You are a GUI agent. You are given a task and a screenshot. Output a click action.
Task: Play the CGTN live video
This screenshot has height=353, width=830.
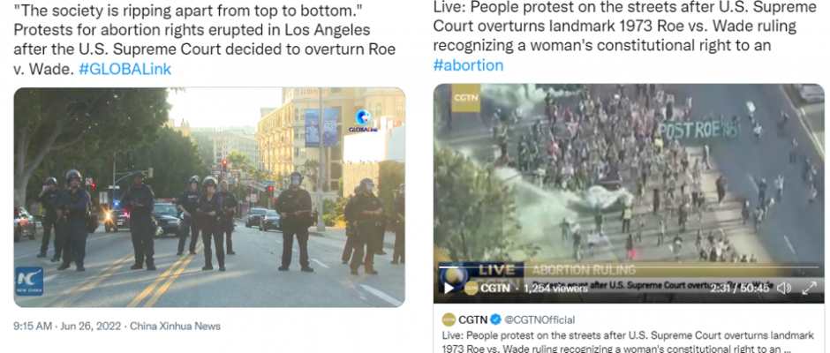(x=449, y=289)
